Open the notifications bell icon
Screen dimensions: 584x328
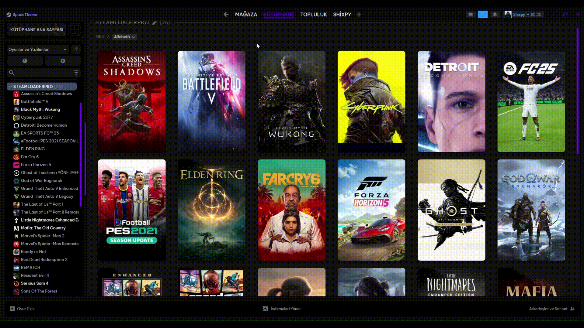pyautogui.click(x=495, y=14)
